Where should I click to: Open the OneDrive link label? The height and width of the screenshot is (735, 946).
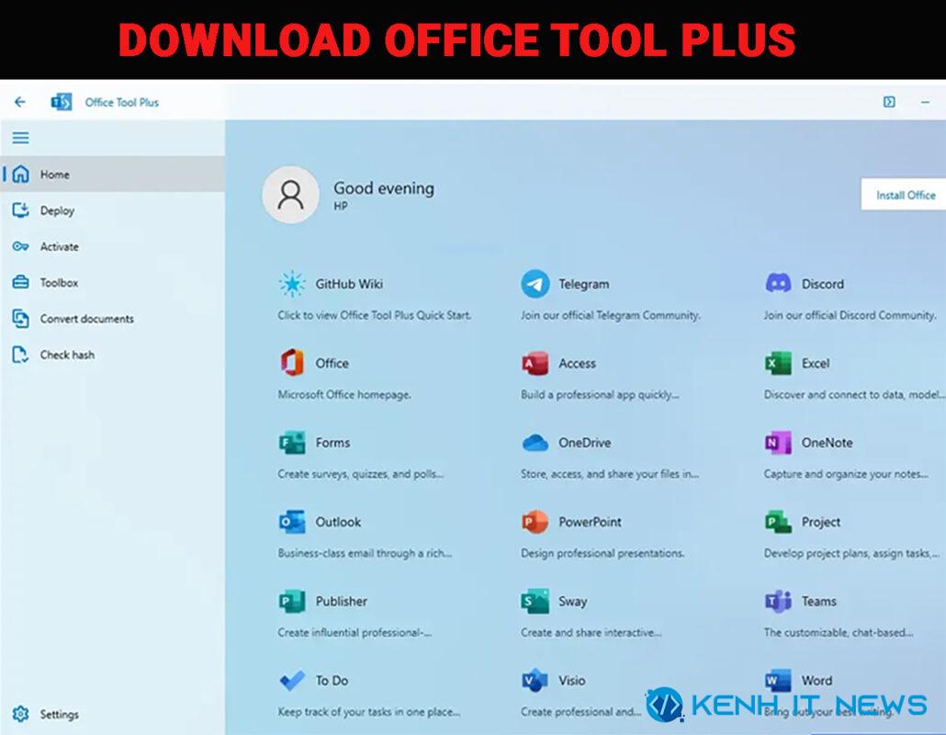click(584, 442)
